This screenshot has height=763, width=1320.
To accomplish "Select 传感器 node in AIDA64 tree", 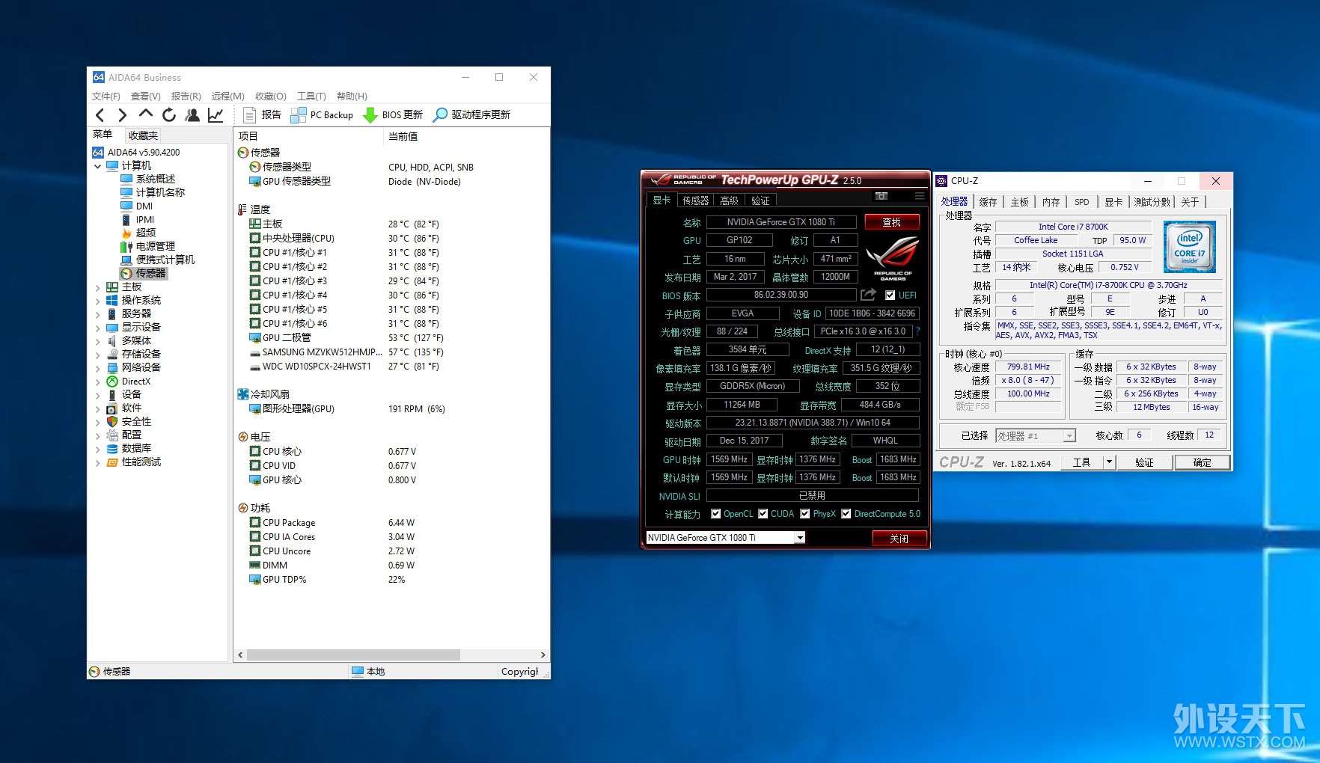I will tap(144, 274).
